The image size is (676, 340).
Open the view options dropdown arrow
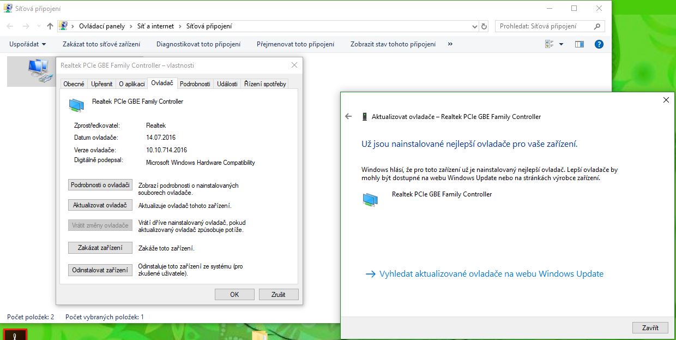click(x=562, y=44)
